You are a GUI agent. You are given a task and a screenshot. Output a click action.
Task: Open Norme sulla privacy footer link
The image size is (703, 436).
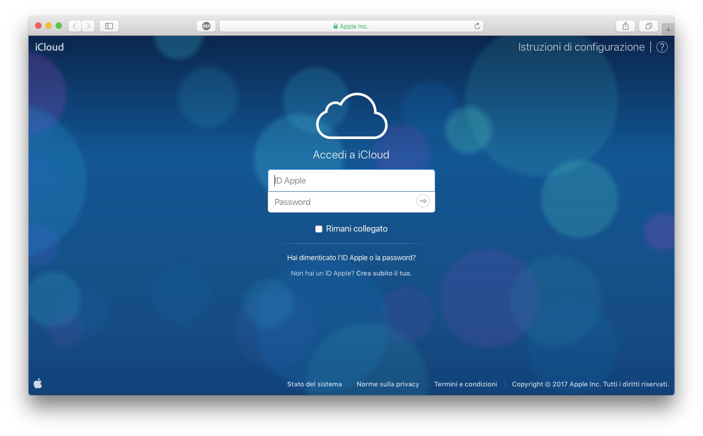[388, 384]
